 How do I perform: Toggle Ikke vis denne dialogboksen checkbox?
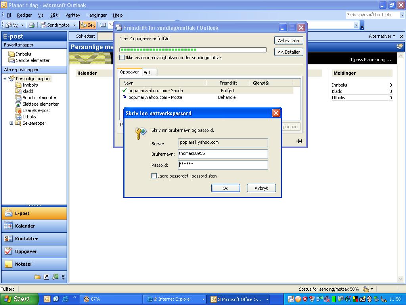pos(122,58)
